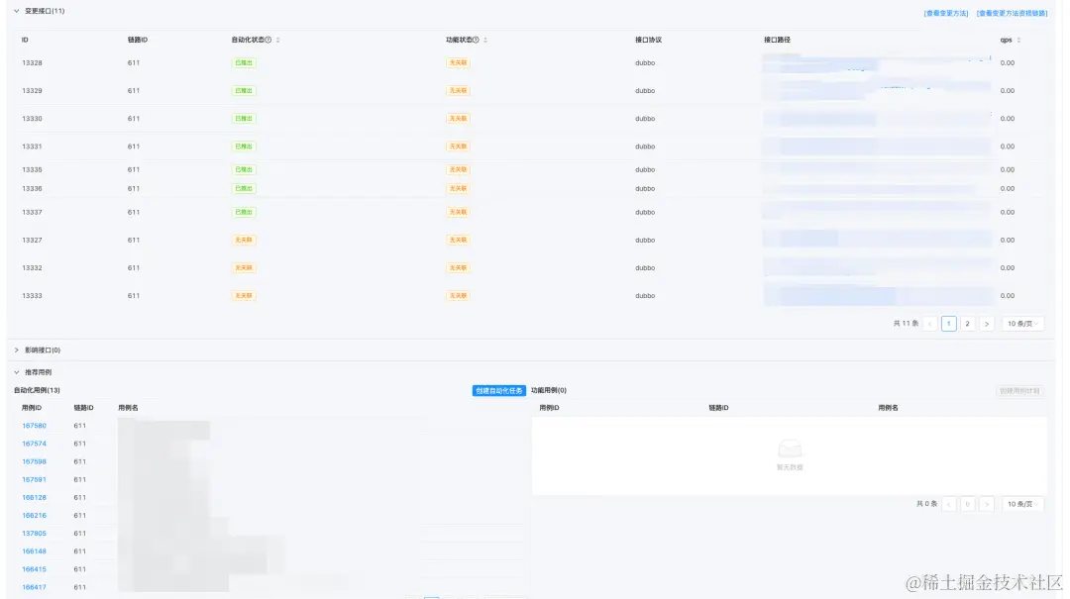Click dubbo protocol cell in row 13329
Screen dimensions: 1070x599
[x=645, y=91]
